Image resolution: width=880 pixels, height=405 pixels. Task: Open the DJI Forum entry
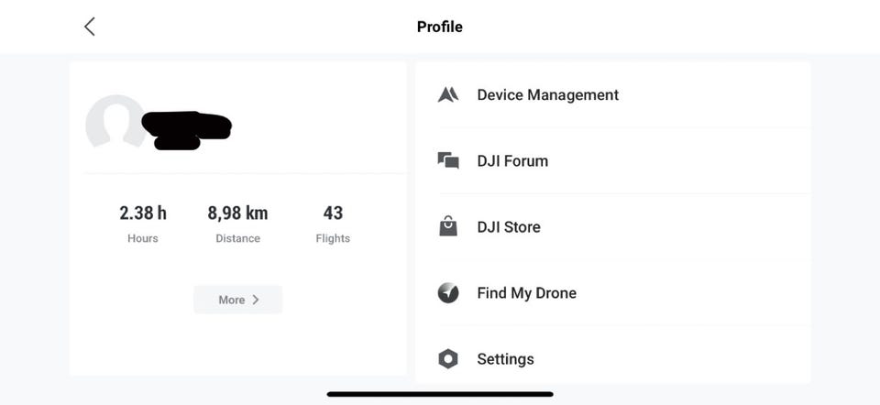point(512,161)
